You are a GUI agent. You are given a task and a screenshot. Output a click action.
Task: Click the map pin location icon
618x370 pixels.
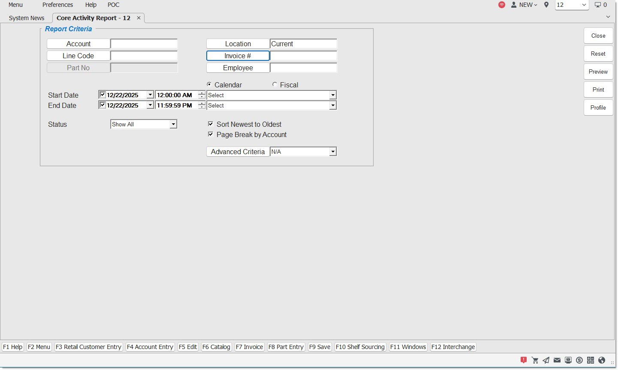(546, 5)
